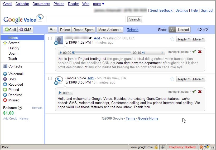Click the speaker icon next to the caller number
This screenshot has width=216, height=150.
coord(91,38)
